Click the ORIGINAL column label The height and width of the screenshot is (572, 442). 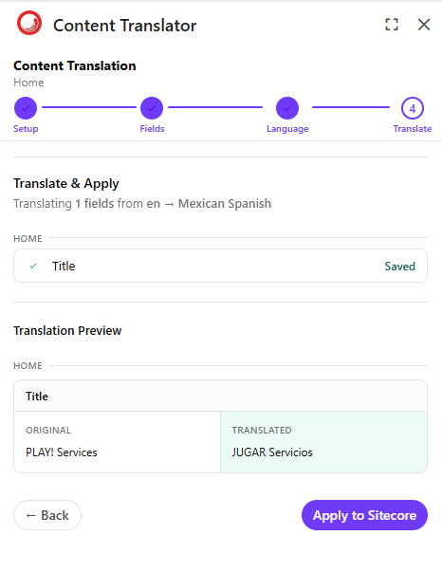tap(48, 431)
